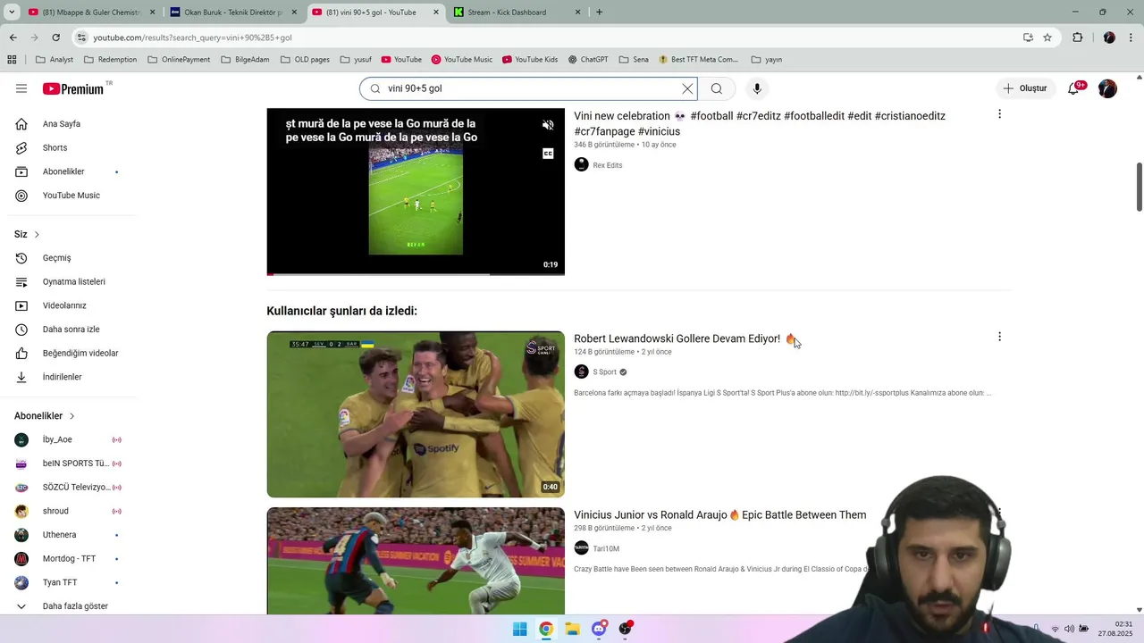Open options for the Robert Lewandowski video
The height and width of the screenshot is (643, 1144).
(x=999, y=337)
